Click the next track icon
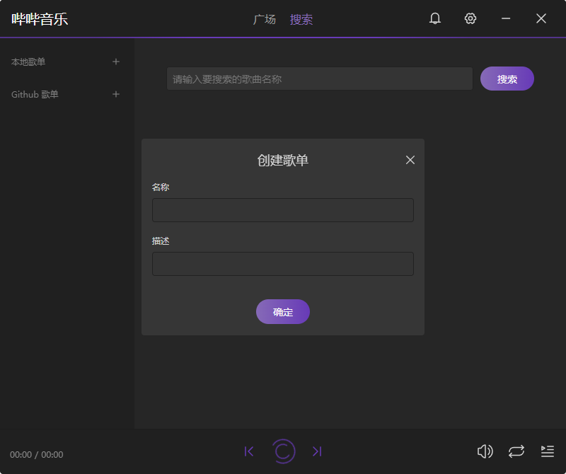This screenshot has width=566, height=474. 317,451
